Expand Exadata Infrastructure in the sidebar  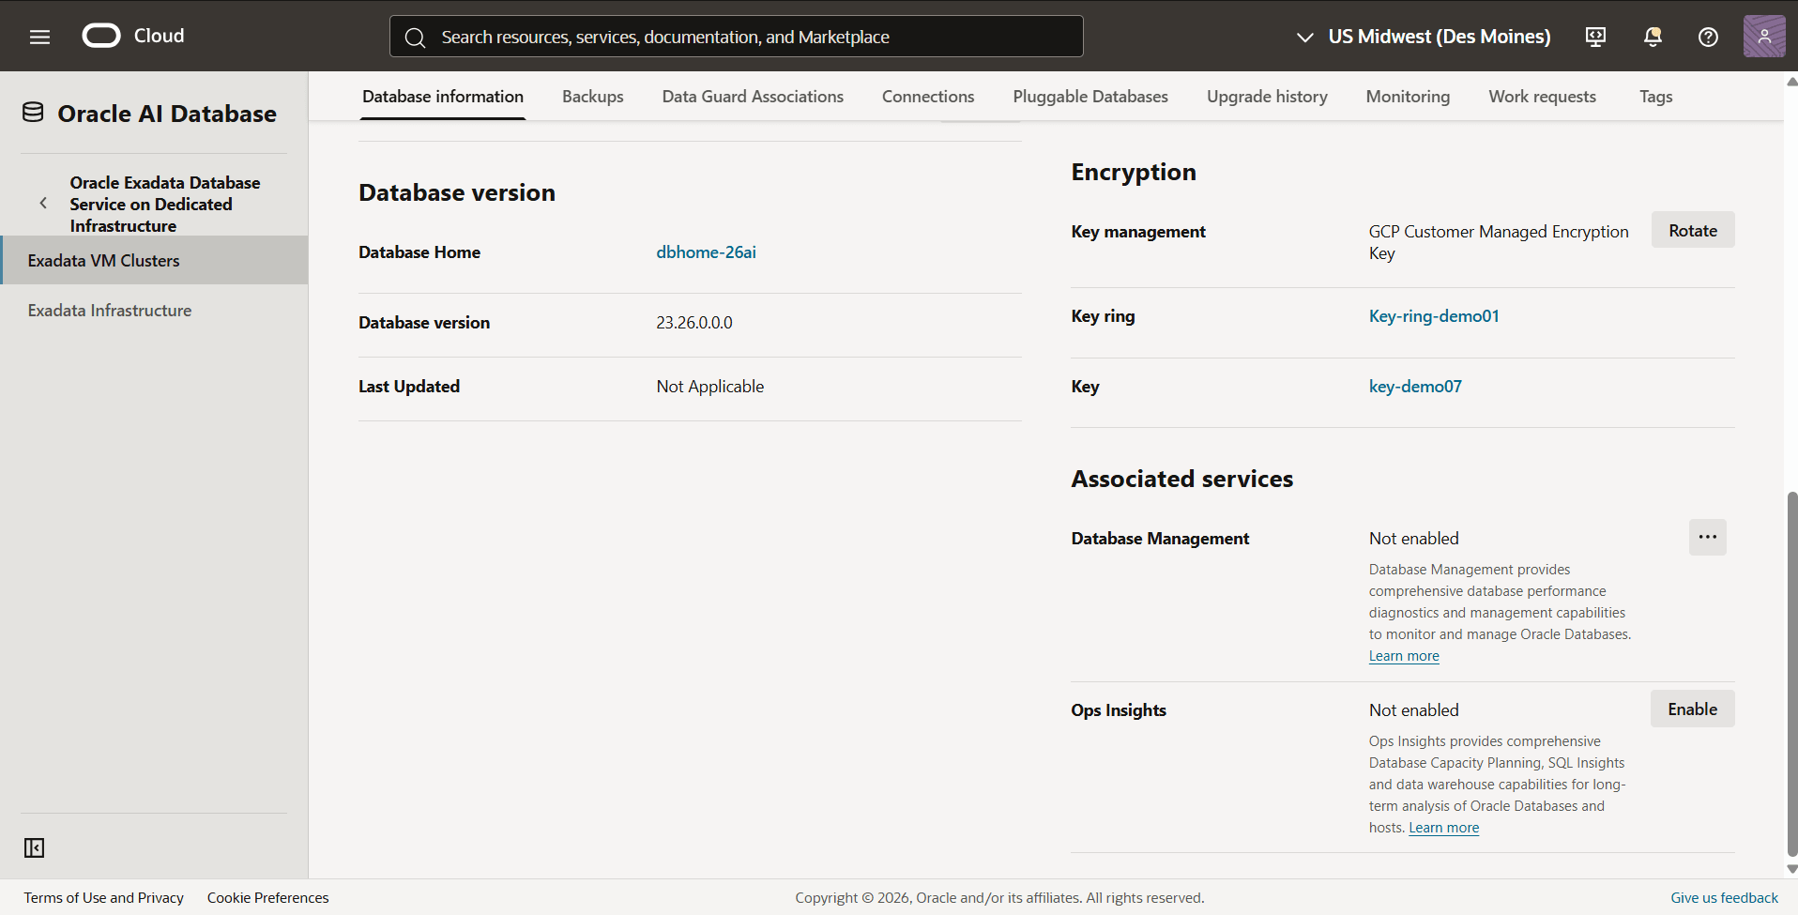(x=109, y=310)
